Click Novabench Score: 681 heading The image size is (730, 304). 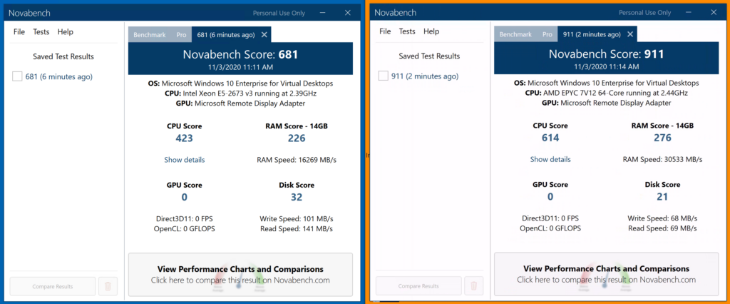(x=240, y=54)
